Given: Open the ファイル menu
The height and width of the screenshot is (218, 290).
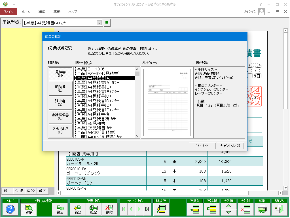Looking at the screenshot, I should (x=9, y=12).
